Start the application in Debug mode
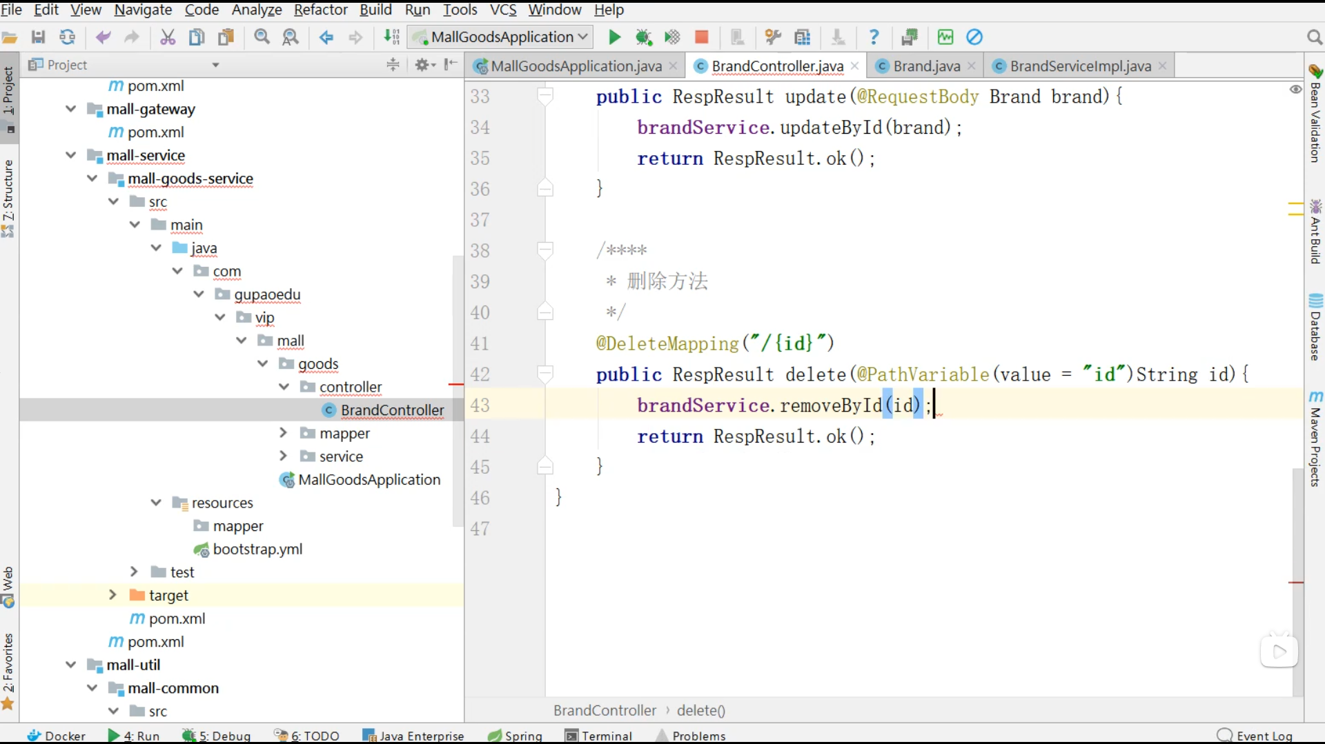The height and width of the screenshot is (744, 1325). 644,37
